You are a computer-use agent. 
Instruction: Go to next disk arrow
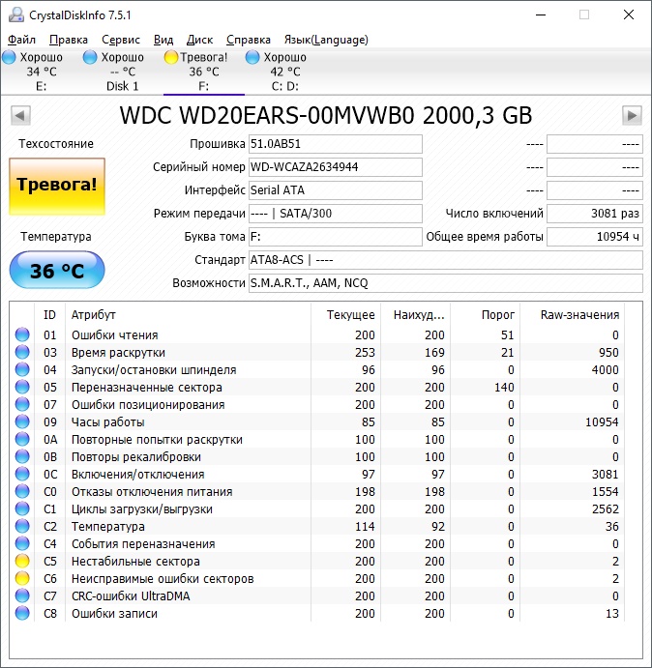[x=632, y=115]
